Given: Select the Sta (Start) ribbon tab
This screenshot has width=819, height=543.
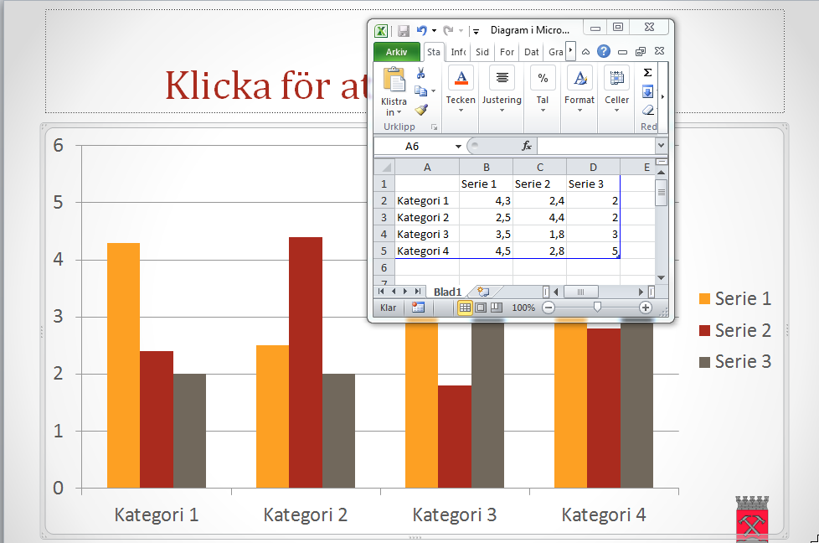Looking at the screenshot, I should (x=434, y=52).
